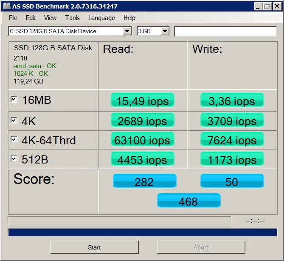Uncheck the 4K-64Thrd test checkbox
The height and width of the screenshot is (261, 284).
(14, 140)
